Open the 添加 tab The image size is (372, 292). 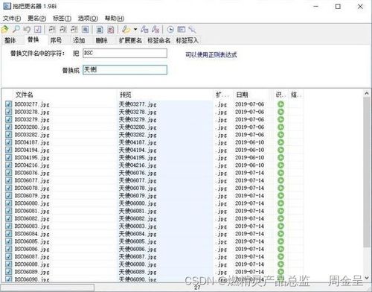(x=79, y=40)
